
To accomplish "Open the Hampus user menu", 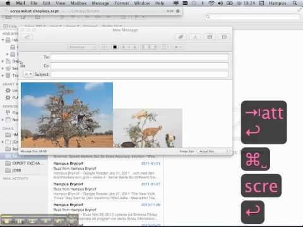I will [277, 3].
